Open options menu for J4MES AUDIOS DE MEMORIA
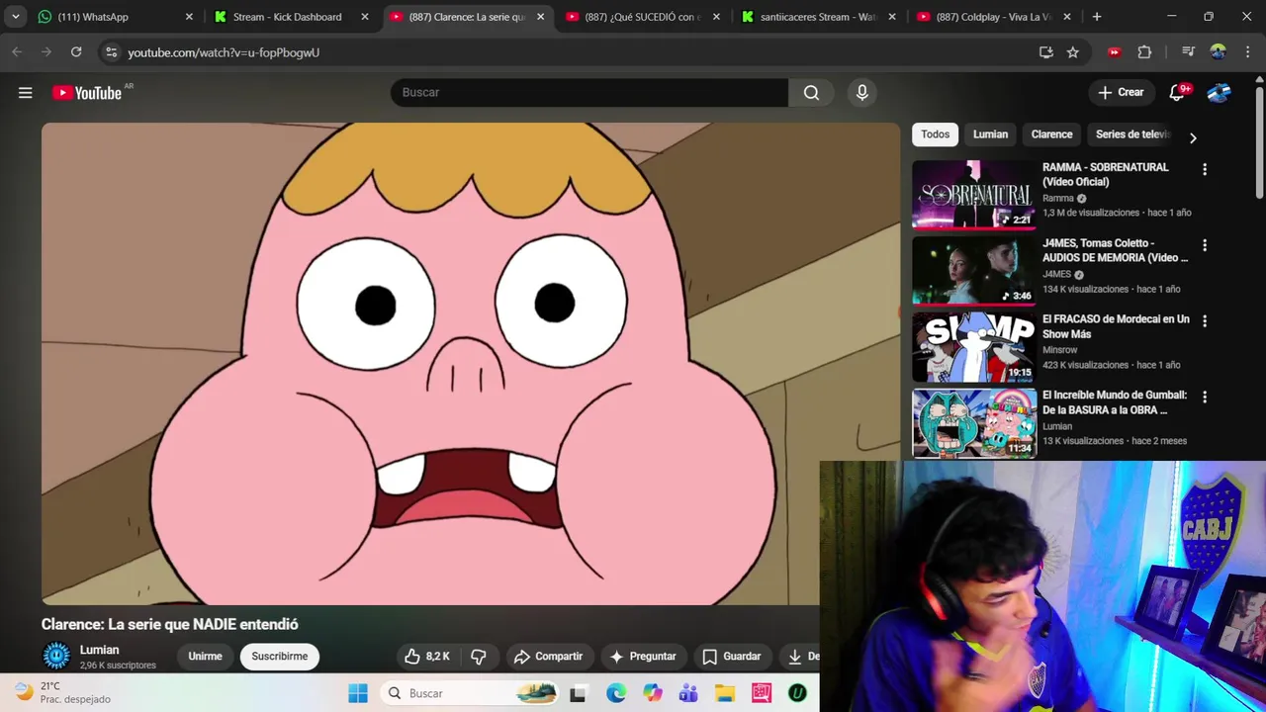 point(1205,245)
